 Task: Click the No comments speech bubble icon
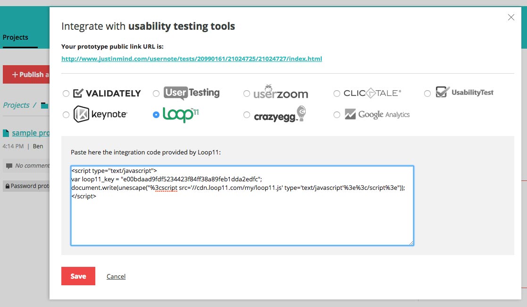click(x=9, y=166)
